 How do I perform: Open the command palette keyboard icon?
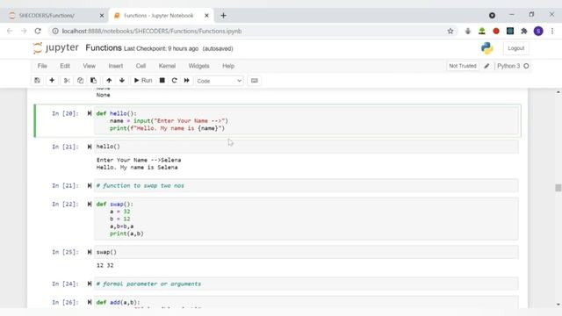tap(255, 81)
